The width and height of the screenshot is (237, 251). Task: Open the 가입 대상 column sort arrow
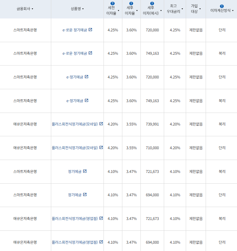(x=200, y=9)
